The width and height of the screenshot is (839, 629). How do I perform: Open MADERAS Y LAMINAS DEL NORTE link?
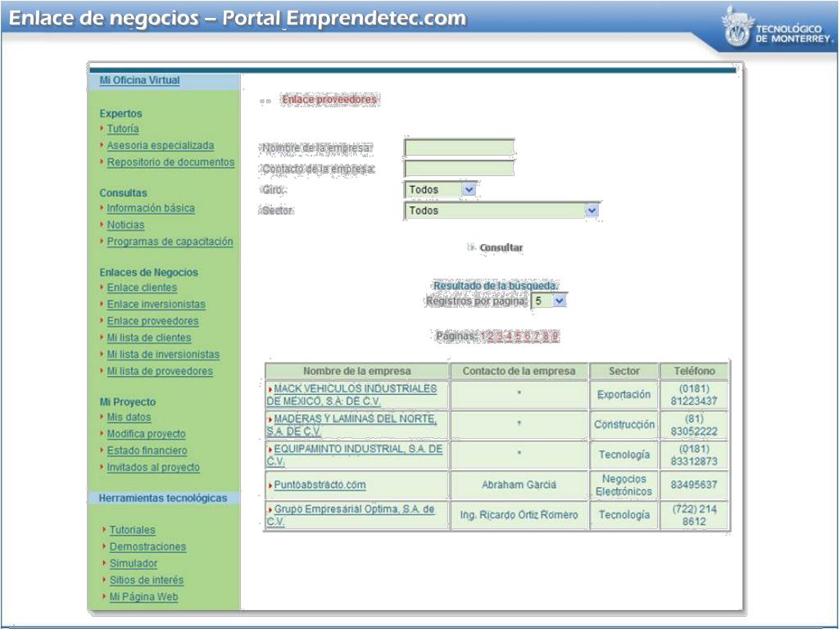coord(352,425)
